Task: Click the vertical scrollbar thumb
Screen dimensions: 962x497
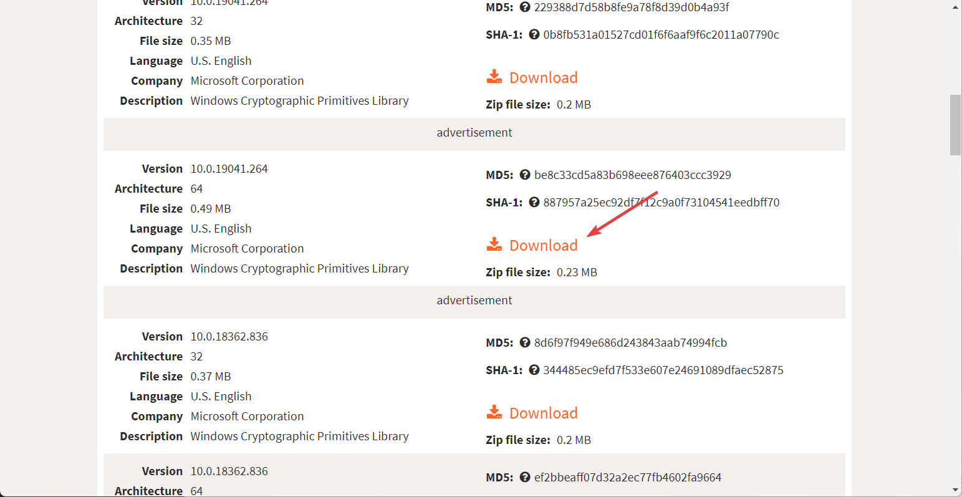Action: (x=956, y=125)
